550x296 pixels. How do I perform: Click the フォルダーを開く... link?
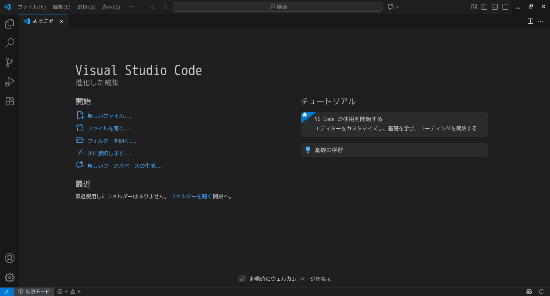112,141
